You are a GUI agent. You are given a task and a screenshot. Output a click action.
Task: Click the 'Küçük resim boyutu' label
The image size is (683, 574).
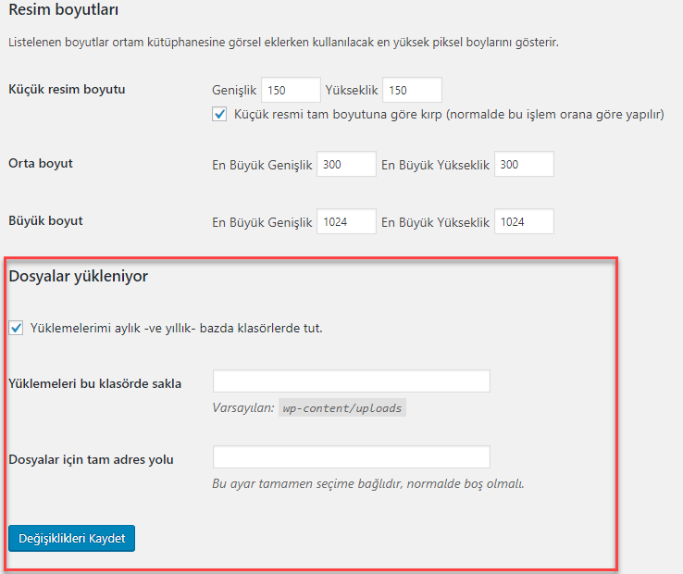coord(67,90)
